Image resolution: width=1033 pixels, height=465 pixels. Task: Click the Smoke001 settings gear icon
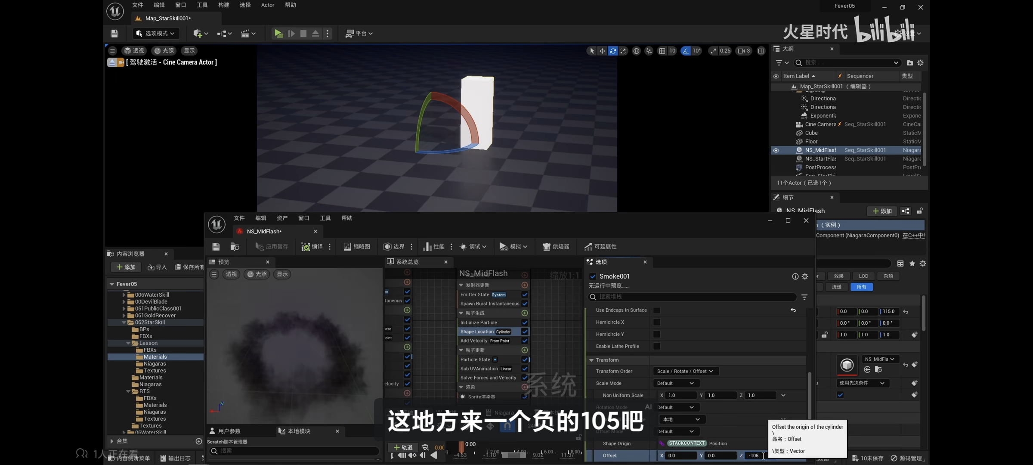(805, 276)
